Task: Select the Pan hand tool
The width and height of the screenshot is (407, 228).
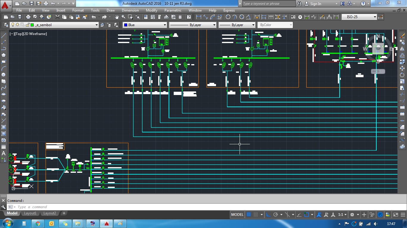Action: point(117,17)
